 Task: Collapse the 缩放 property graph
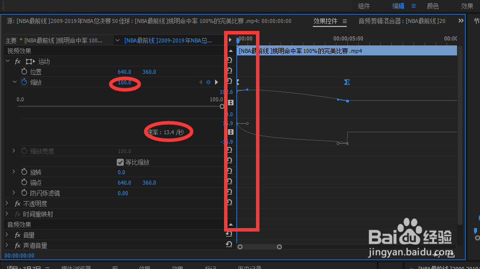tap(14, 82)
